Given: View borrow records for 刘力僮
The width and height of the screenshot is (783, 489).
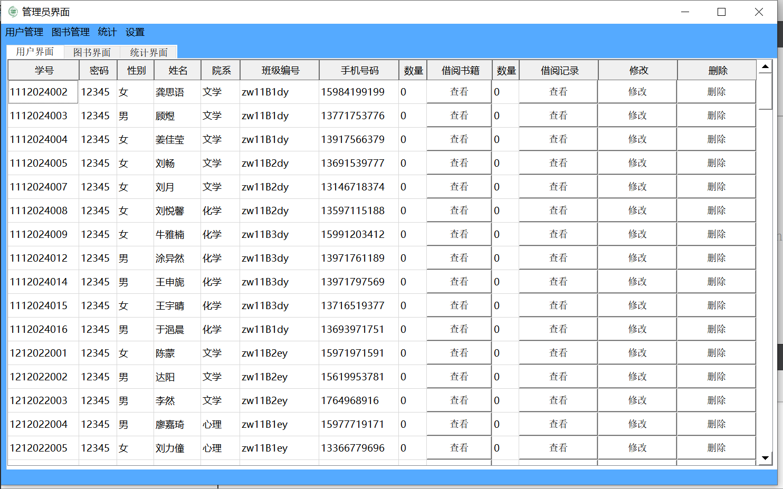Looking at the screenshot, I should (558, 448).
